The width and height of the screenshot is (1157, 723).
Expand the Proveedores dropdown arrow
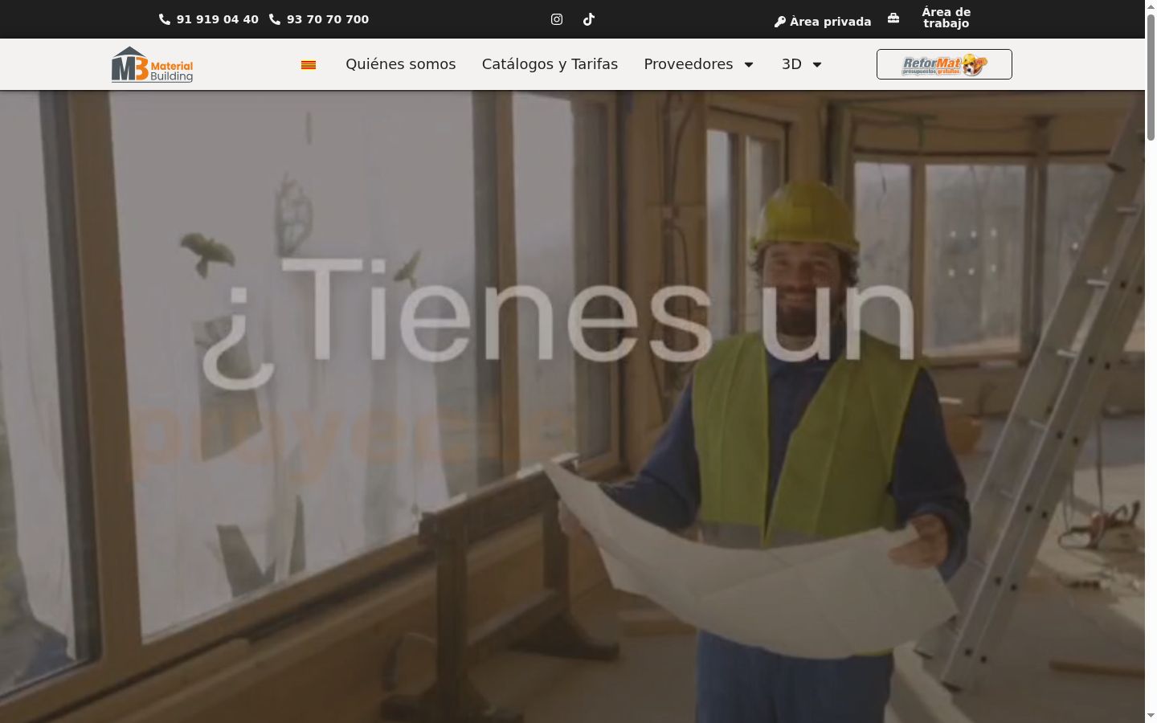coord(749,64)
